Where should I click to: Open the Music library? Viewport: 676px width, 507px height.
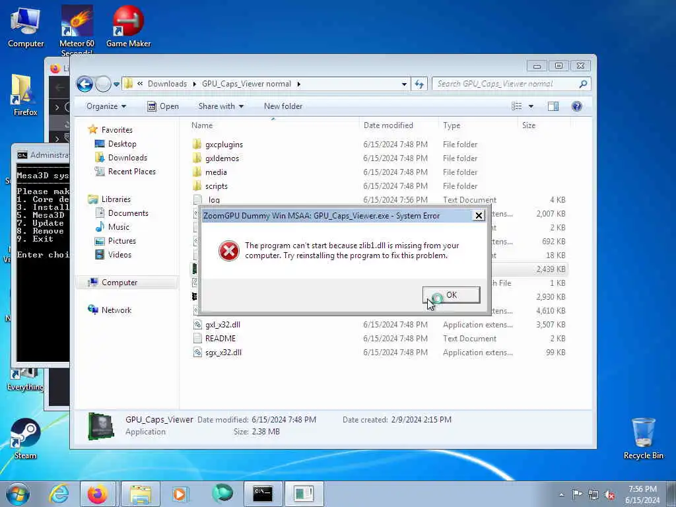tap(119, 227)
